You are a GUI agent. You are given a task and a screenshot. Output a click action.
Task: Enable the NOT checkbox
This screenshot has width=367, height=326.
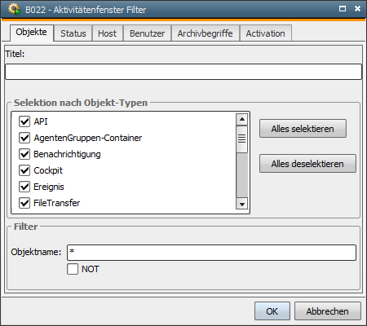pyautogui.click(x=73, y=269)
